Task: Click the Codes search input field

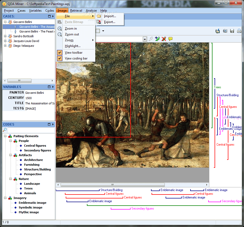Action: [31, 130]
